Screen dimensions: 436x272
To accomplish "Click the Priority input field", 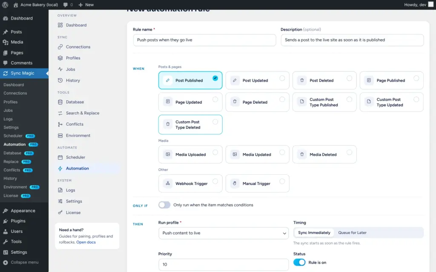I will click(224, 264).
